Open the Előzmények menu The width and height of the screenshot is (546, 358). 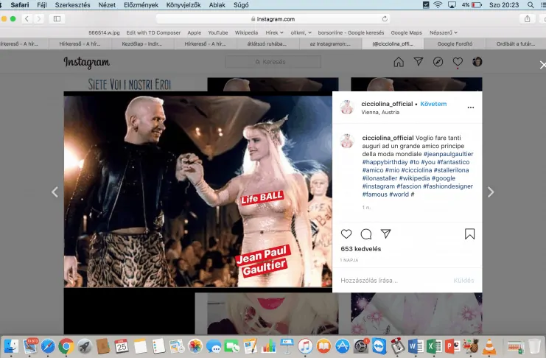(x=141, y=5)
